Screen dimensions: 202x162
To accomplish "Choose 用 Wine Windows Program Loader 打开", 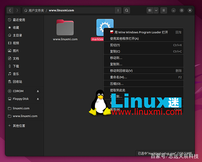I will [143, 32].
